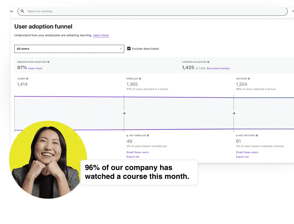Click 'Email these users' under Not Enrolled
The height and width of the screenshot is (224, 294).
pos(137,152)
